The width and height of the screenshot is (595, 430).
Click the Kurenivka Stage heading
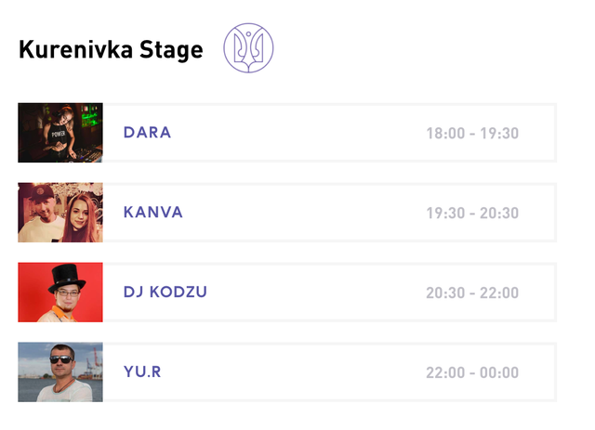(111, 50)
